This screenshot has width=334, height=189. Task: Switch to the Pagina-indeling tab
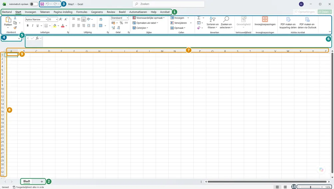pos(63,12)
